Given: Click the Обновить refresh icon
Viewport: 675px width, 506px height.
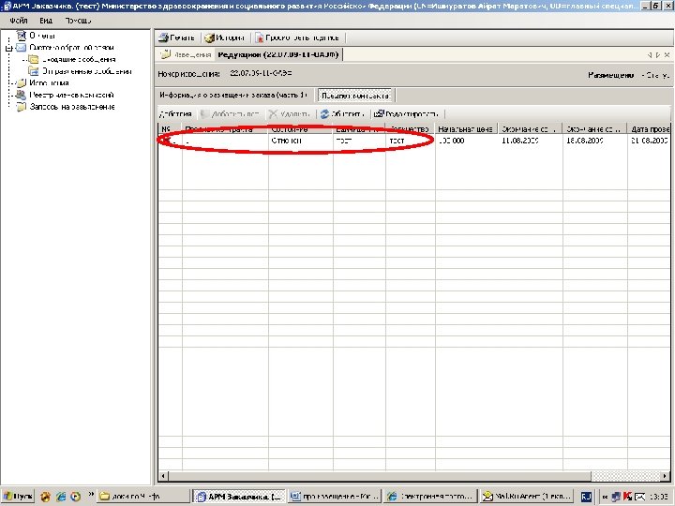Looking at the screenshot, I should (324, 114).
